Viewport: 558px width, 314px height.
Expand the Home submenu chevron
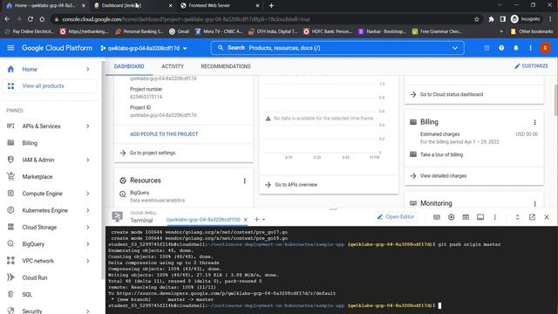[x=88, y=69]
